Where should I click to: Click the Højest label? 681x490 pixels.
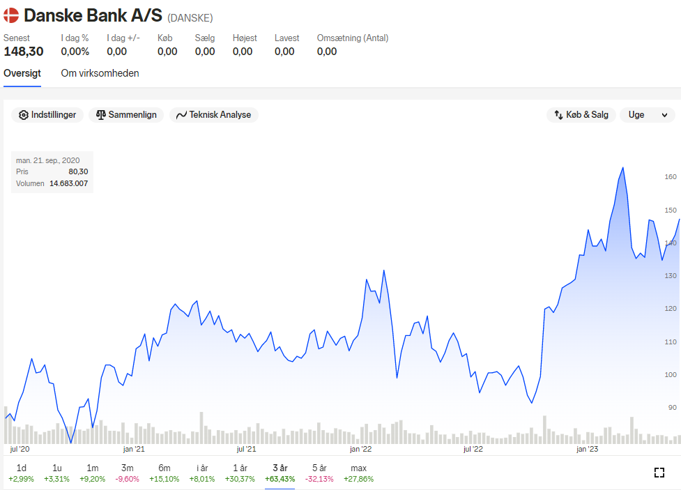pyautogui.click(x=245, y=38)
